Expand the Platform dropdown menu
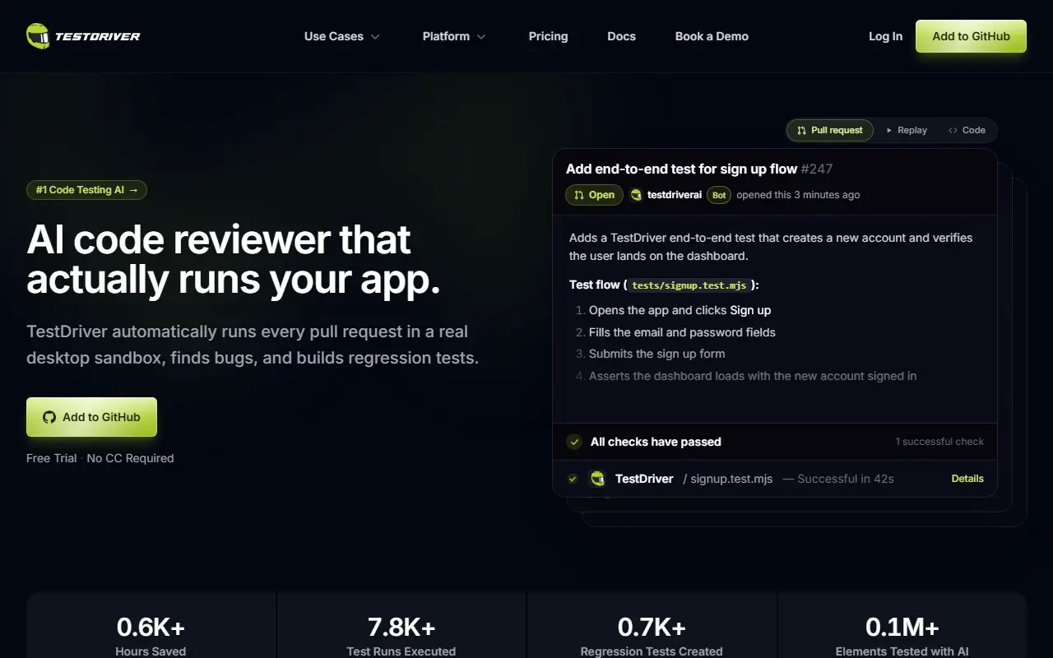Image resolution: width=1053 pixels, height=658 pixels. point(454,36)
